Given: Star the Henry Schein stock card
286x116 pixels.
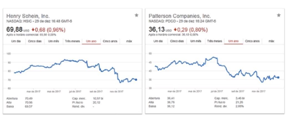Looking at the screenshot, I should click(x=136, y=16).
